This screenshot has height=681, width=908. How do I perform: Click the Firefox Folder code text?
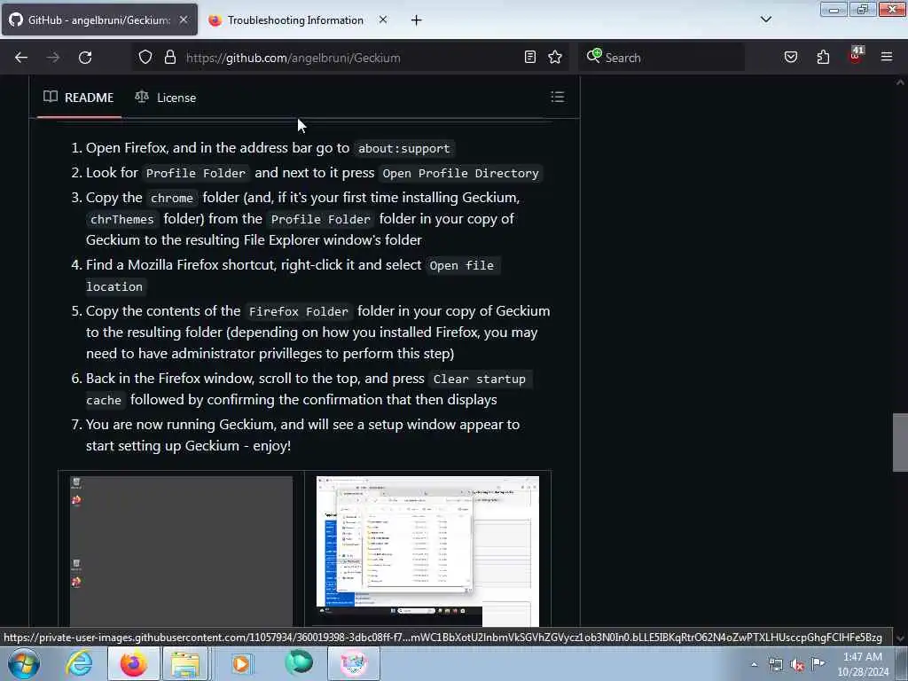(x=298, y=312)
